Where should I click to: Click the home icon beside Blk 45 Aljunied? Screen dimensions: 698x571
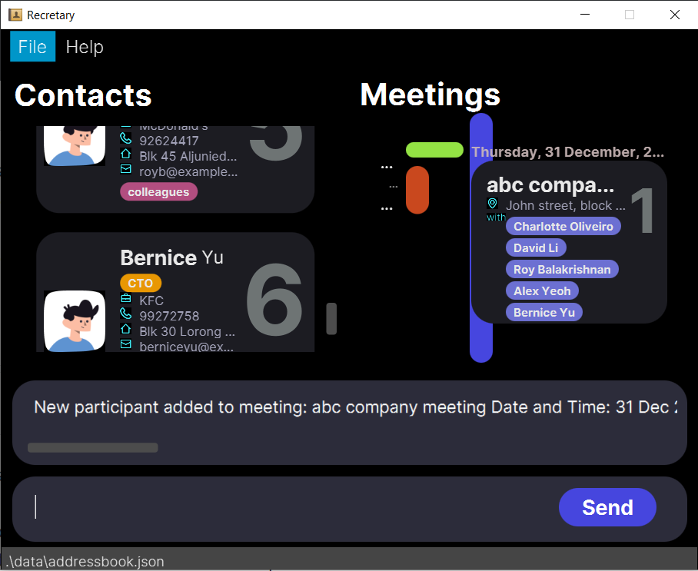[126, 154]
